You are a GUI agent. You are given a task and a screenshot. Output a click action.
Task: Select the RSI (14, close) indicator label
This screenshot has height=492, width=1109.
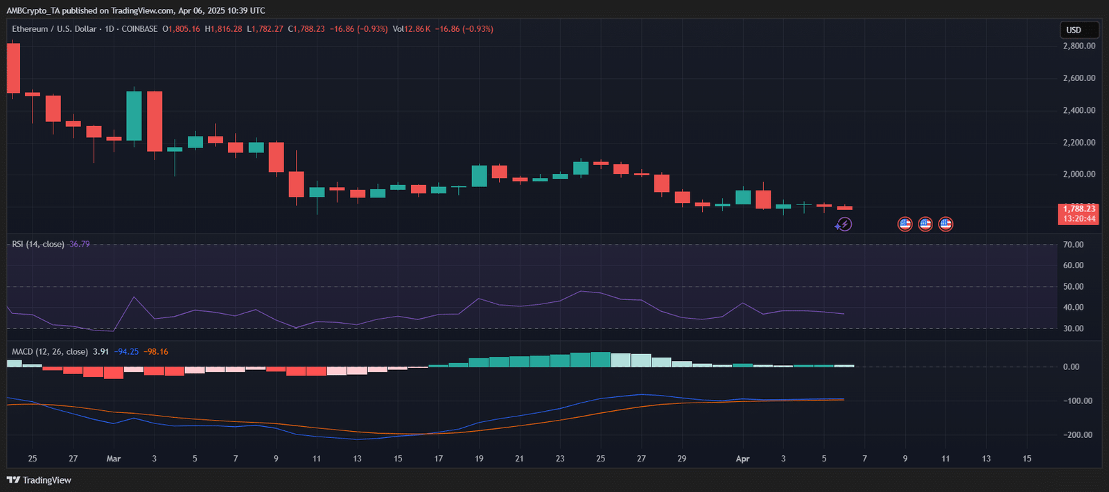38,245
